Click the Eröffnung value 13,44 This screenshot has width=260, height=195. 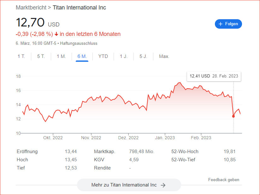(71, 152)
